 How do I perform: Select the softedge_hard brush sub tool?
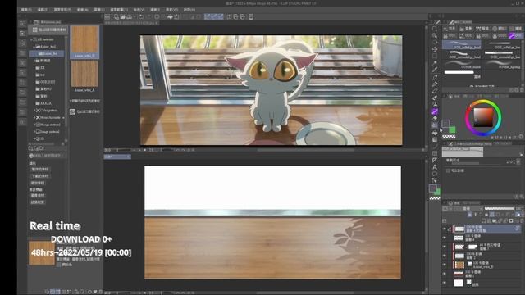pos(462,45)
